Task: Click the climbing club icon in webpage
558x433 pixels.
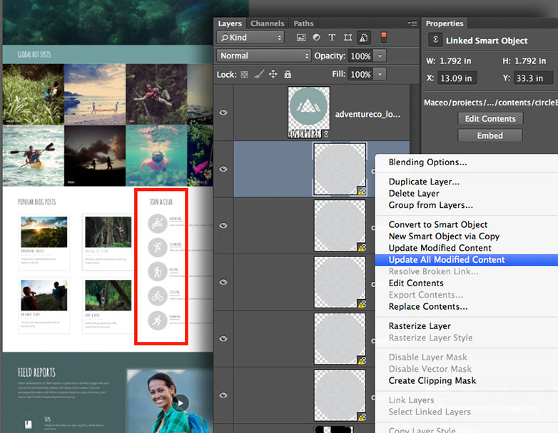Action: [158, 247]
